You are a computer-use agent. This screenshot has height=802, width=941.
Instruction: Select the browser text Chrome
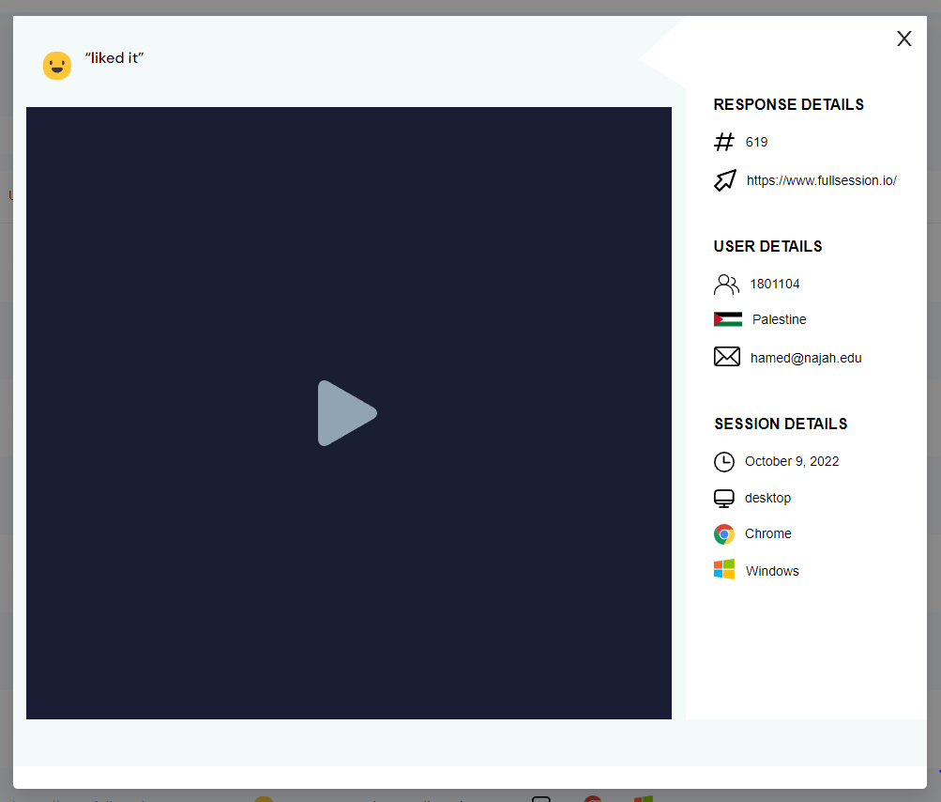pyautogui.click(x=768, y=533)
